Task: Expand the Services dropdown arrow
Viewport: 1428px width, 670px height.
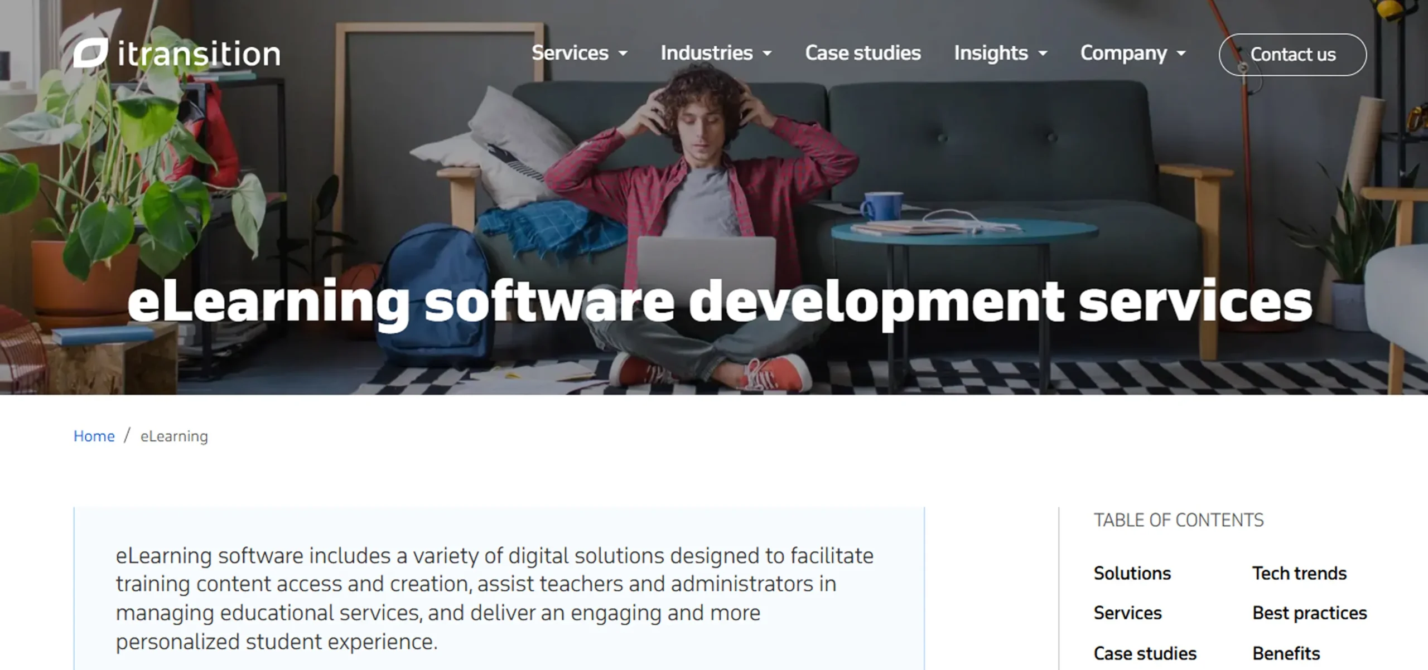Action: tap(623, 54)
